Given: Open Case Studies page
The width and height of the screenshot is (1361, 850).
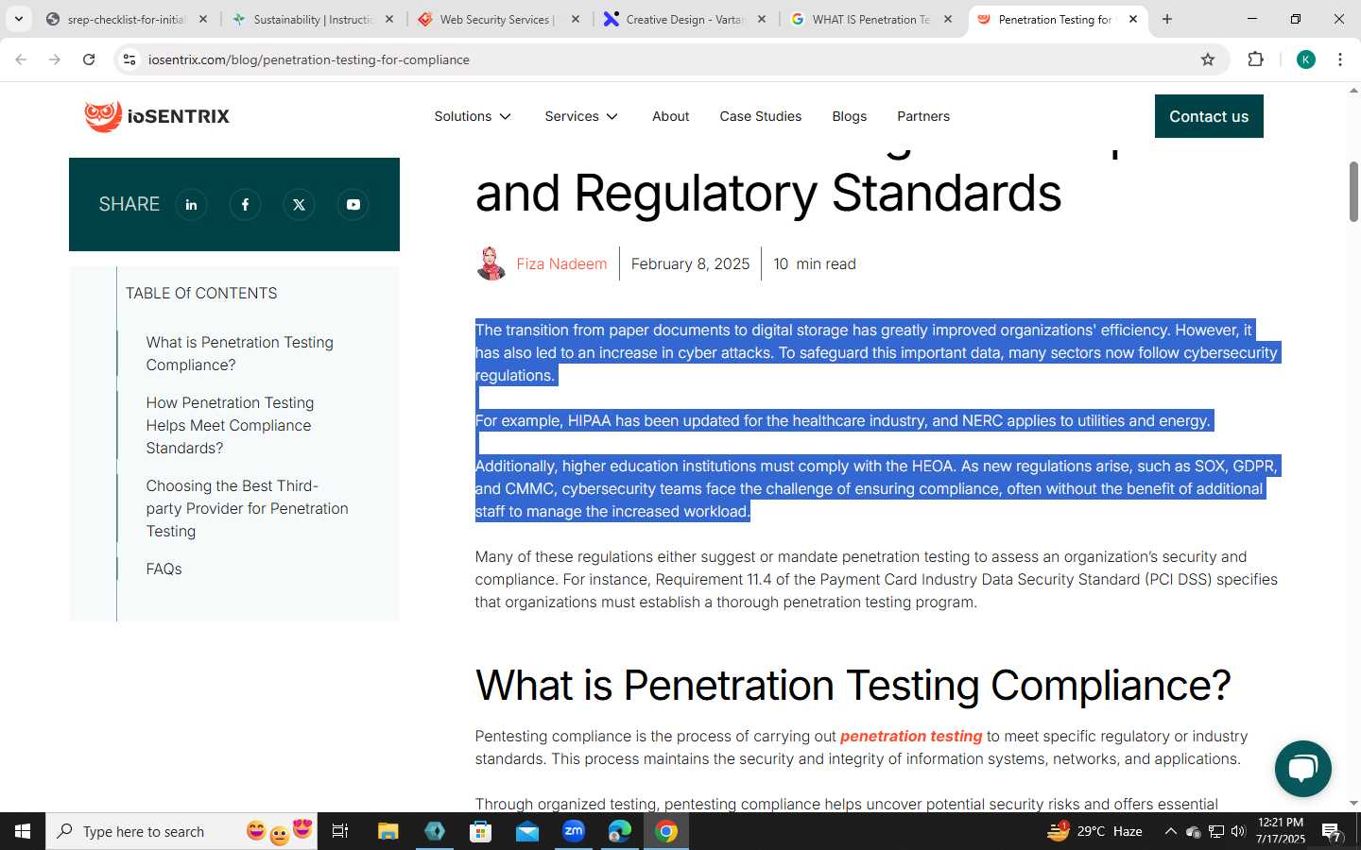Looking at the screenshot, I should [x=760, y=116].
